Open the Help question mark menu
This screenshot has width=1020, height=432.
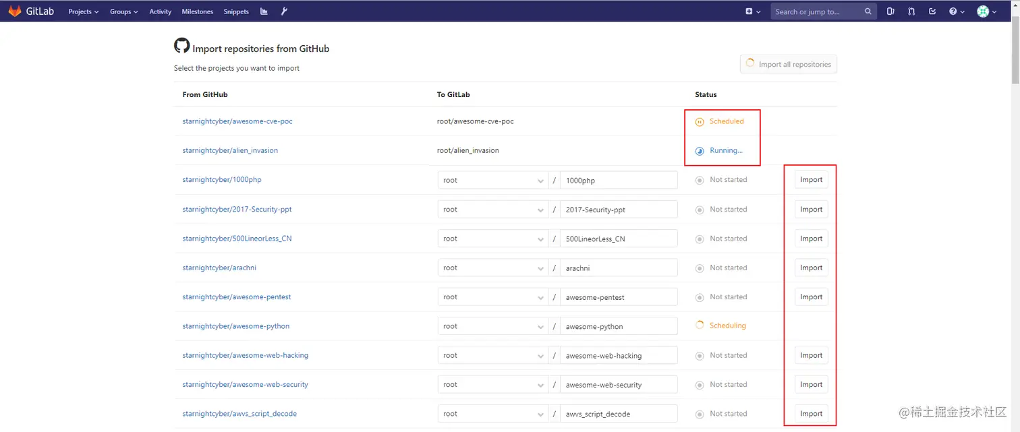coord(957,11)
